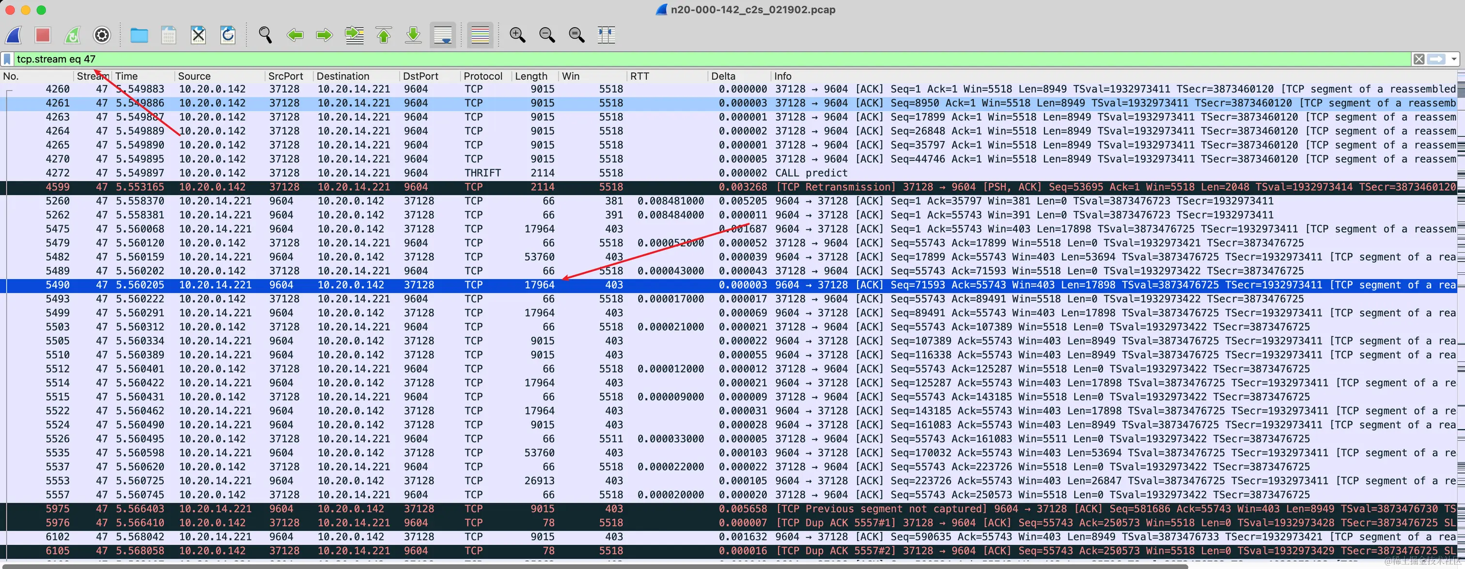1465x569 pixels.
Task: Clear the display filter with the X button
Action: click(x=1419, y=59)
